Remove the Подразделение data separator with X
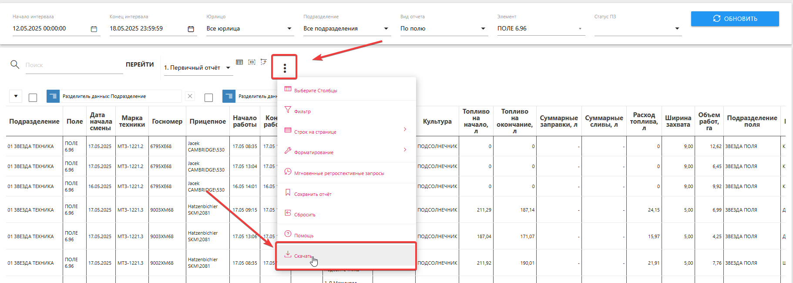This screenshot has width=793, height=283. tap(190, 96)
